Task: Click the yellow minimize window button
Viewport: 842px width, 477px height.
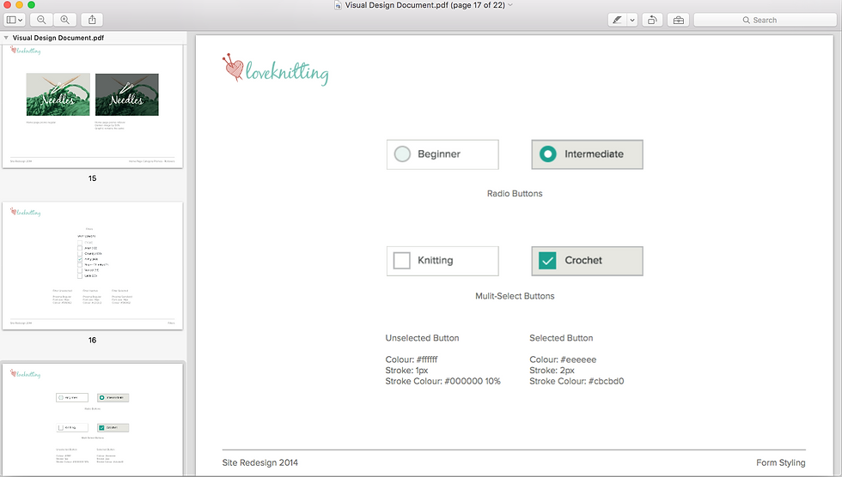Action: [19, 5]
